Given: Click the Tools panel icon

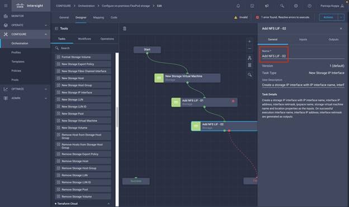Looking at the screenshot, I should pos(56,29).
